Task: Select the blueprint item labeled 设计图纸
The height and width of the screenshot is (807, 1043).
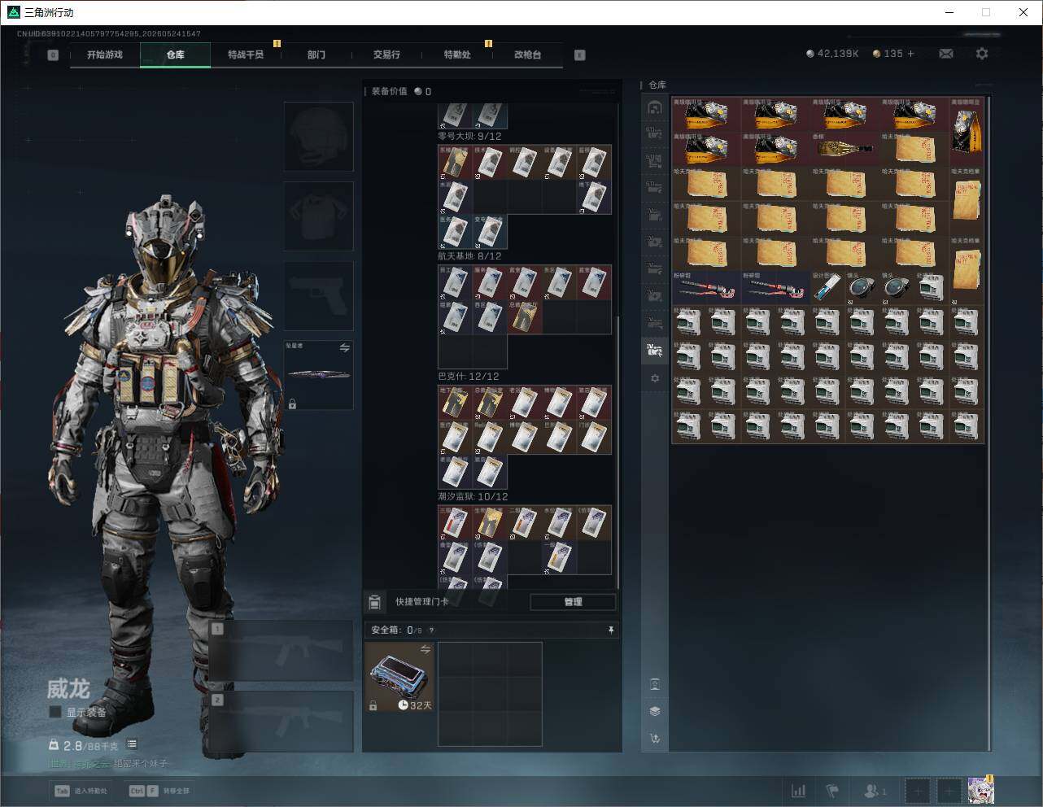Action: pos(827,289)
